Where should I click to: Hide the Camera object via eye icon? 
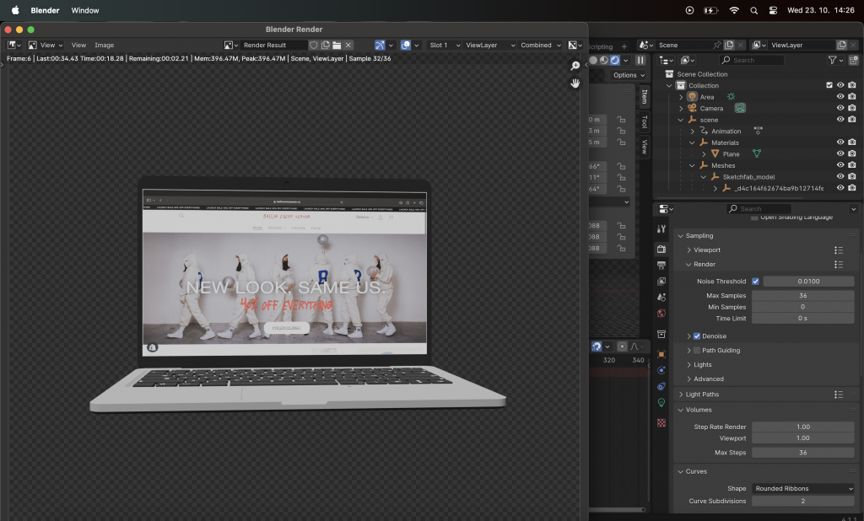840,108
